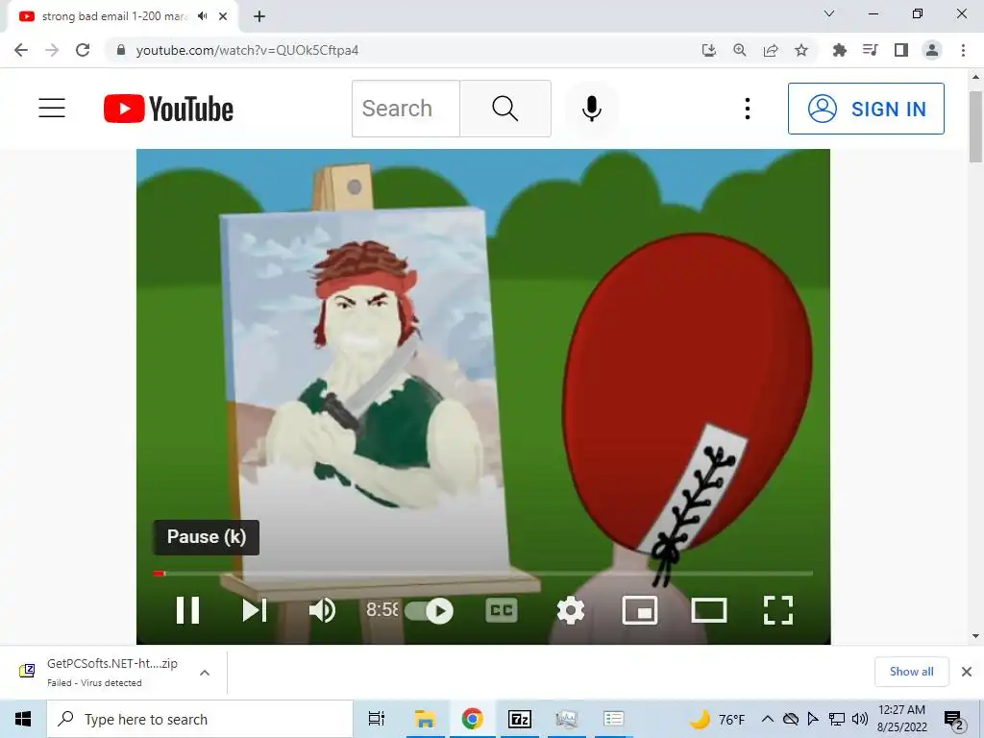984x738 pixels.
Task: Click the page vertical scrollbar thumb
Action: click(975, 126)
